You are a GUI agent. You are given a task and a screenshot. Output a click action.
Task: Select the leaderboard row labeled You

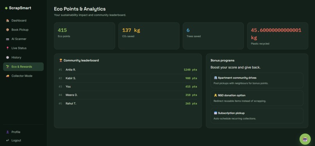coord(128,87)
